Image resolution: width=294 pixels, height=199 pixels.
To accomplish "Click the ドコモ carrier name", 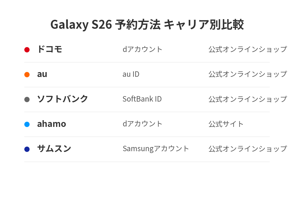I will pyautogui.click(x=49, y=49).
